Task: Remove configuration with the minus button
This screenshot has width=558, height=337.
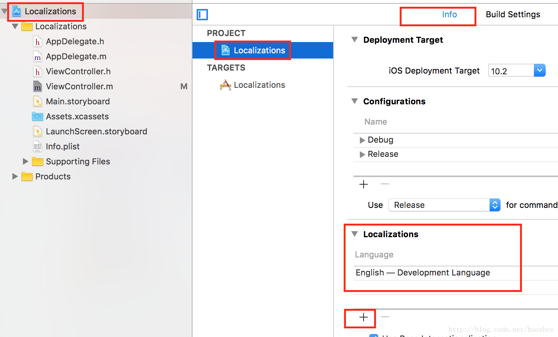Action: 385,184
